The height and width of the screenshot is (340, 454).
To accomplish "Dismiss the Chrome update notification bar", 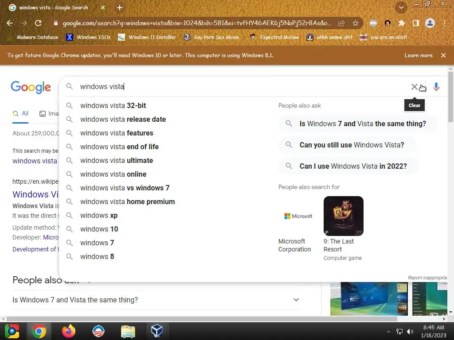I will click(x=443, y=55).
